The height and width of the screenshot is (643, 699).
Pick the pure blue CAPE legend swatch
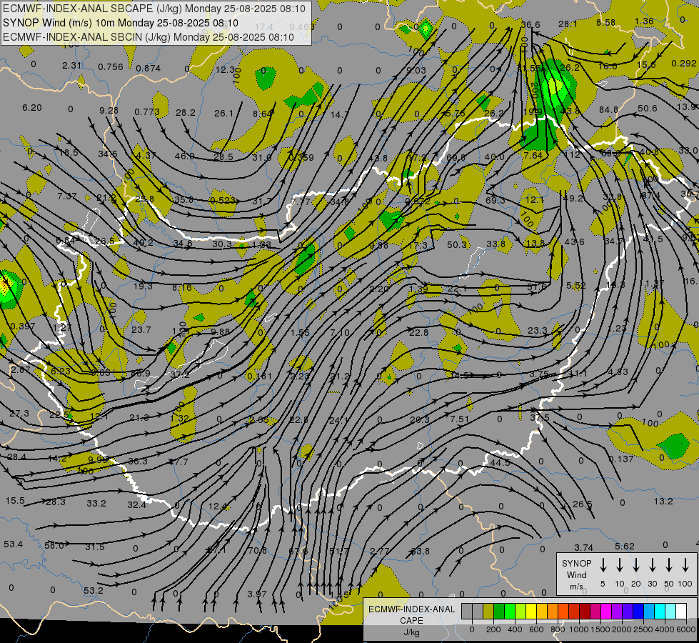coord(638,611)
